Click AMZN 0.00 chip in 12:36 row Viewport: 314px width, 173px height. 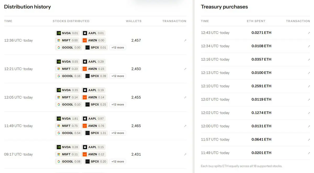coord(93,40)
